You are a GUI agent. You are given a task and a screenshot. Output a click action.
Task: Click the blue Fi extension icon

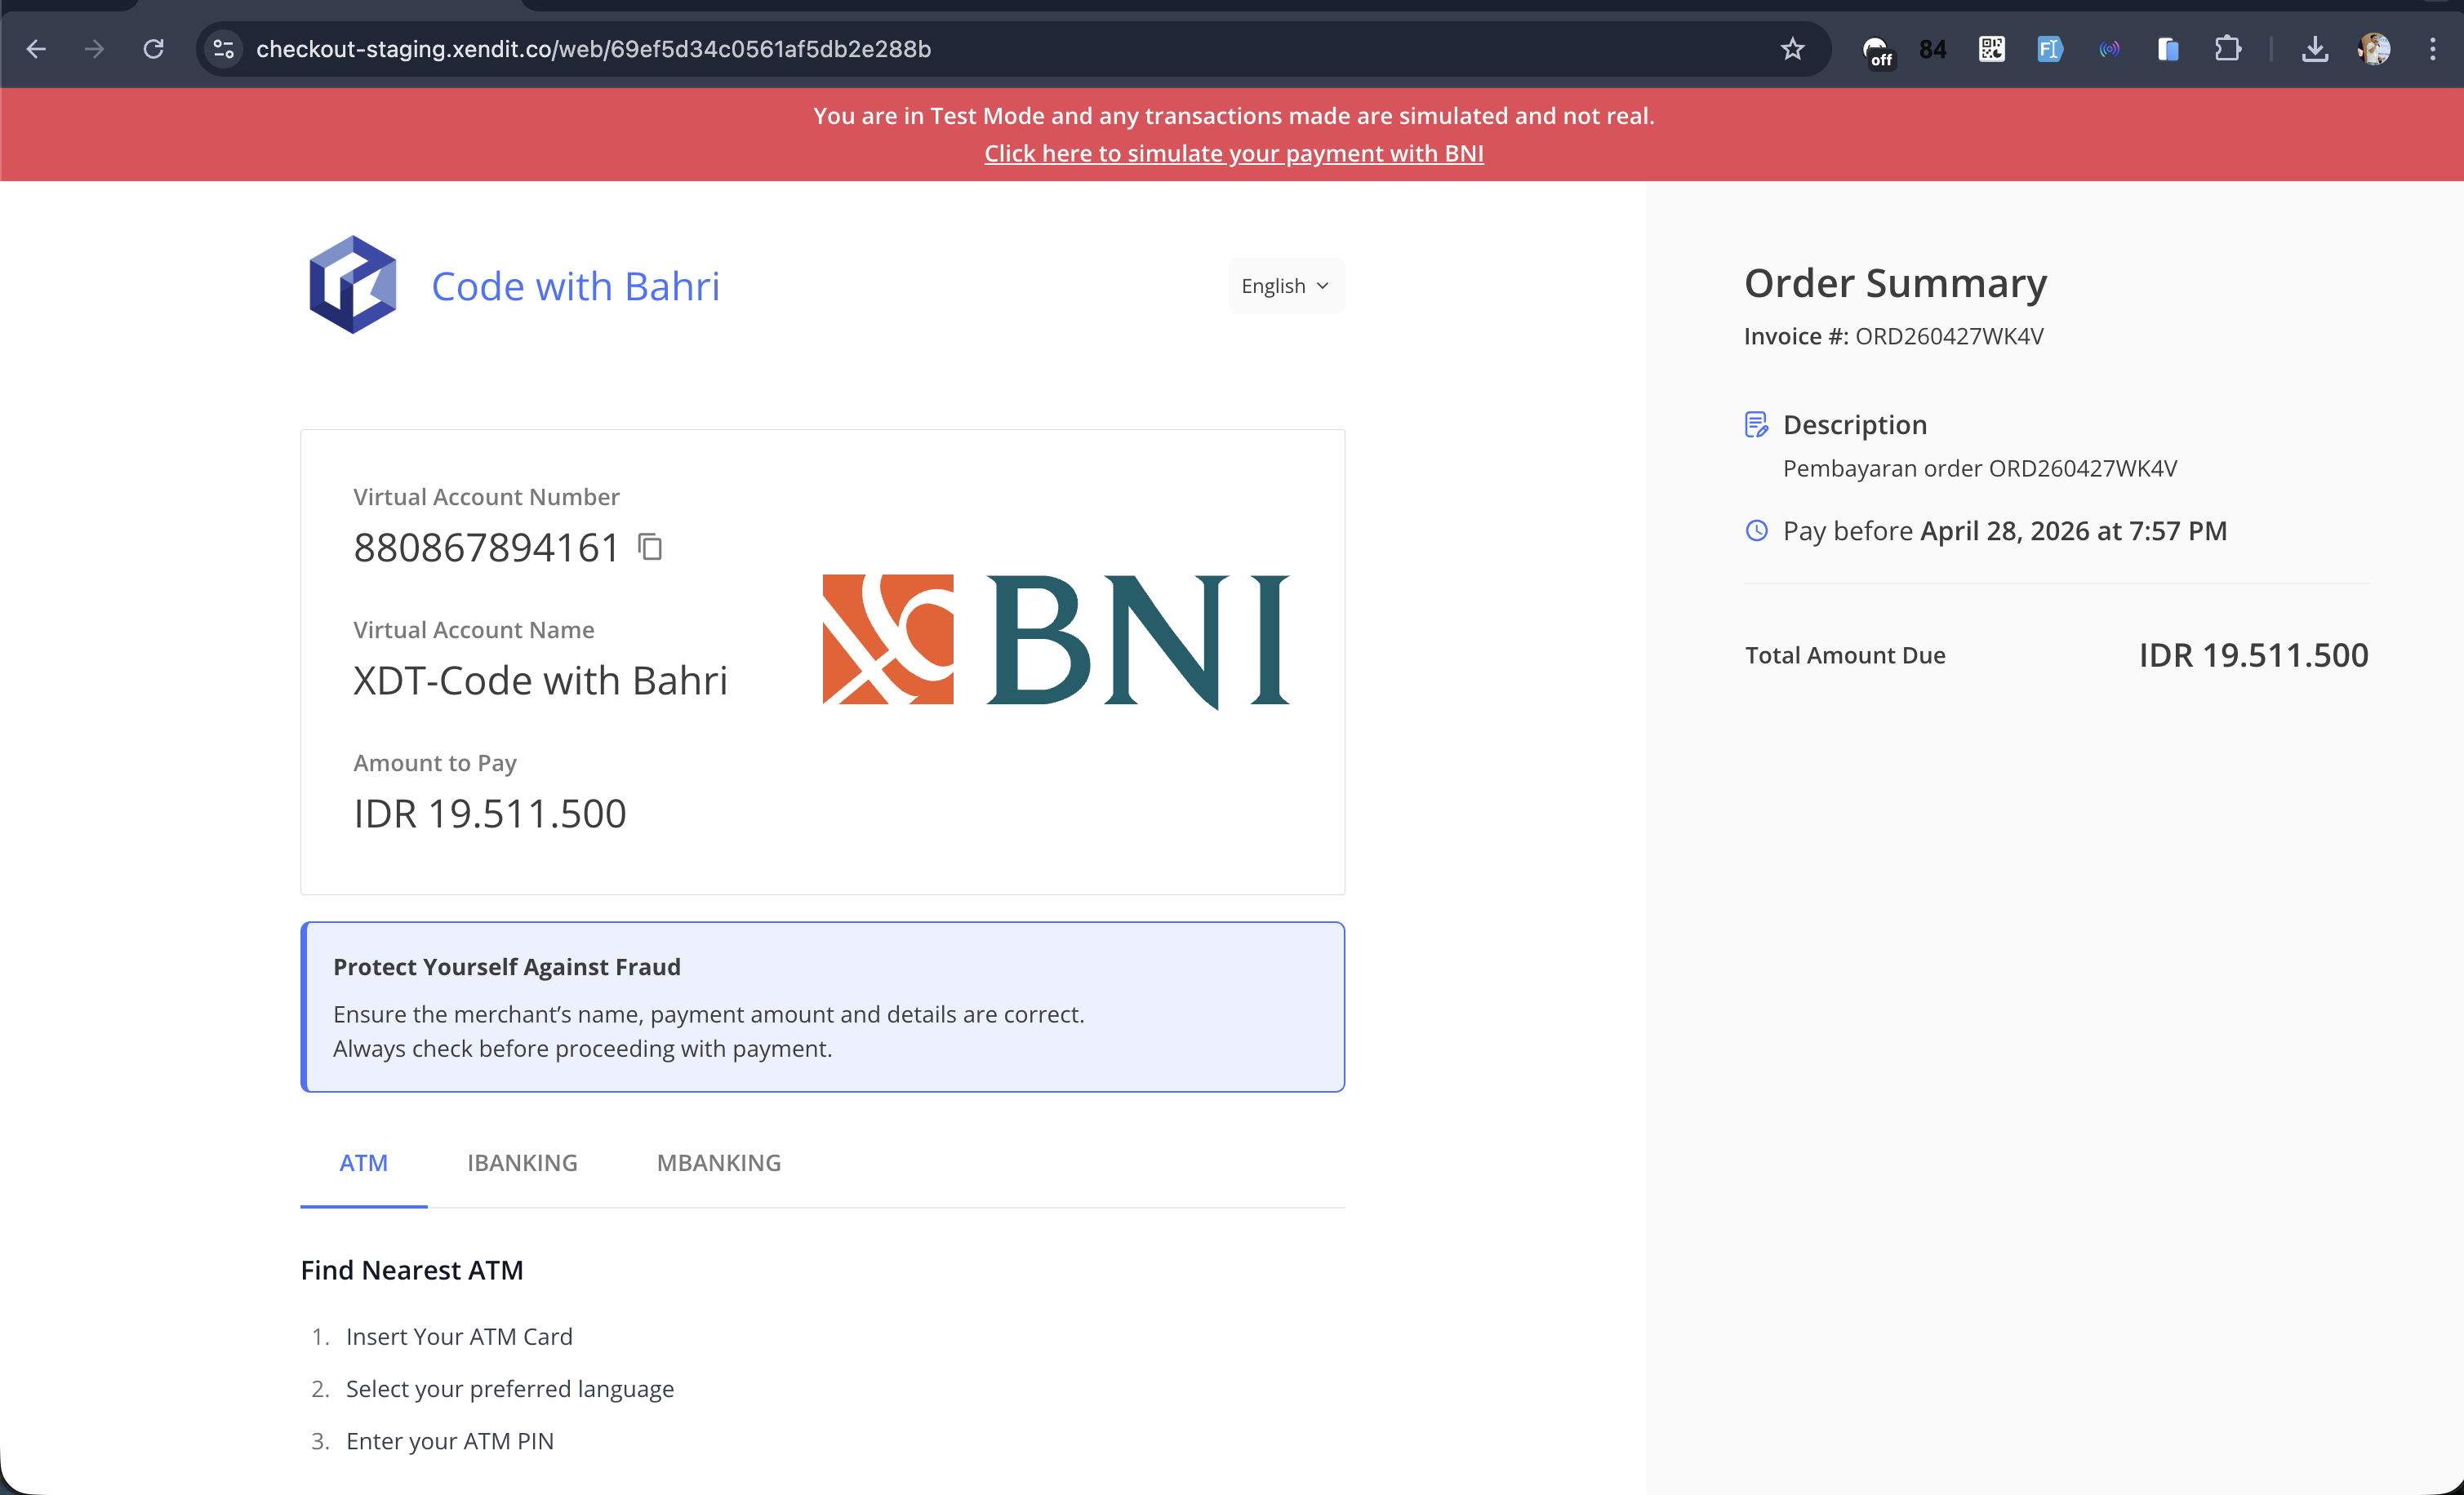(x=2050, y=49)
